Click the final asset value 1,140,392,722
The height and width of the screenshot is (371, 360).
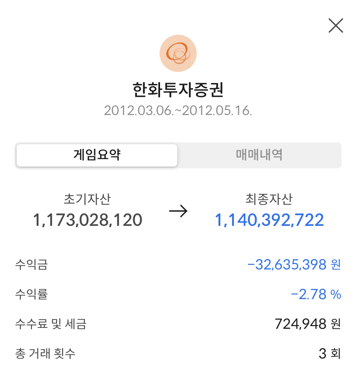(x=269, y=220)
